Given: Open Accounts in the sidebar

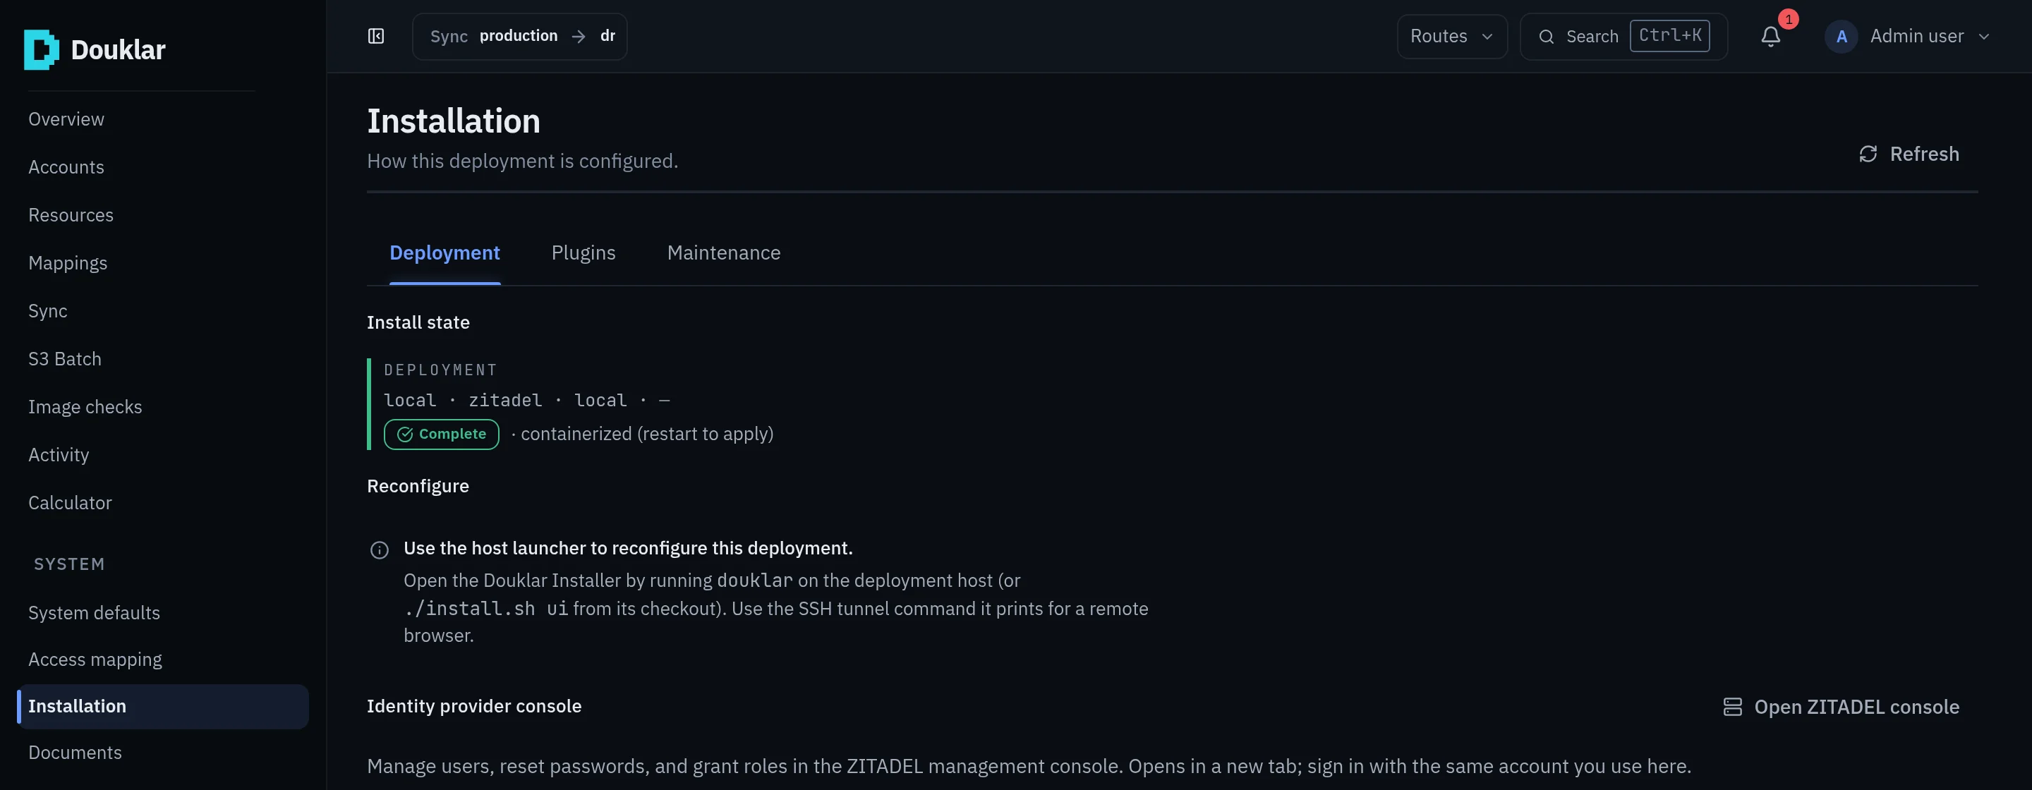Looking at the screenshot, I should coord(66,167).
